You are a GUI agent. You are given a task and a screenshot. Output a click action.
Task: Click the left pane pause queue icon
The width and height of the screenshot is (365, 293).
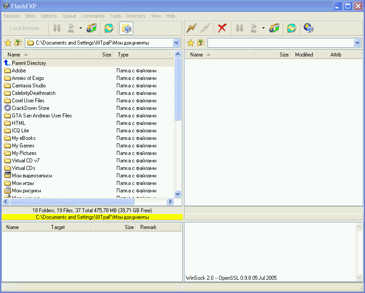57,28
